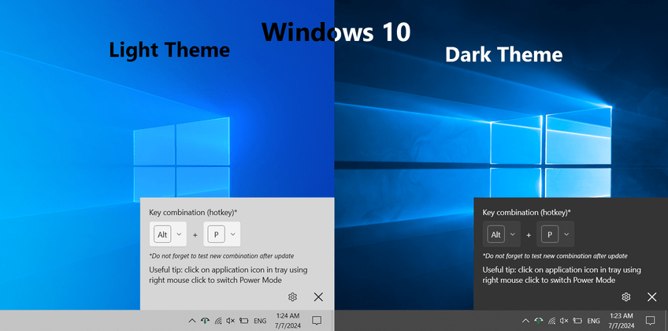
Task: Open settings gear in light theme popup
Action: click(292, 297)
